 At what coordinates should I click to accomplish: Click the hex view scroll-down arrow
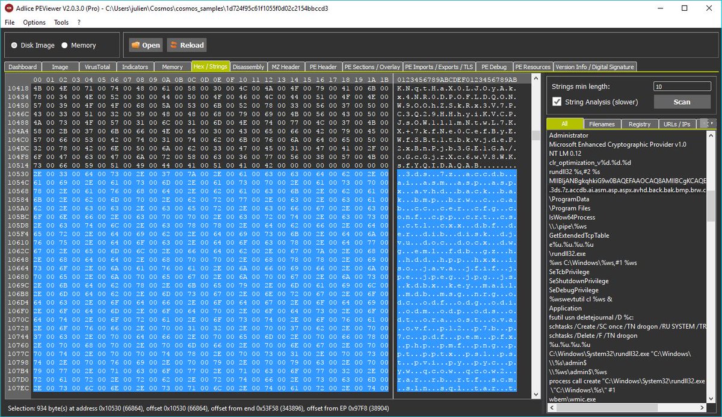coord(535,394)
